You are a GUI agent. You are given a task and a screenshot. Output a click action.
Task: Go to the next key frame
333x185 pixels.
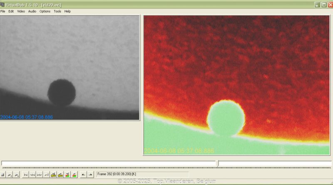[60, 175]
